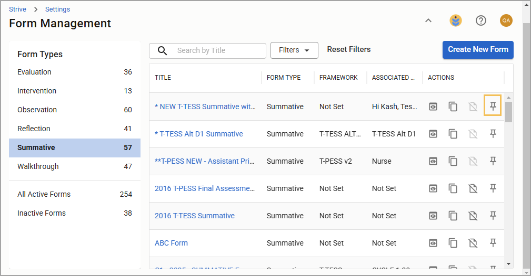Preview the 2016 T-TESS Summative form
Image resolution: width=531 pixels, height=276 pixels.
coord(433,216)
